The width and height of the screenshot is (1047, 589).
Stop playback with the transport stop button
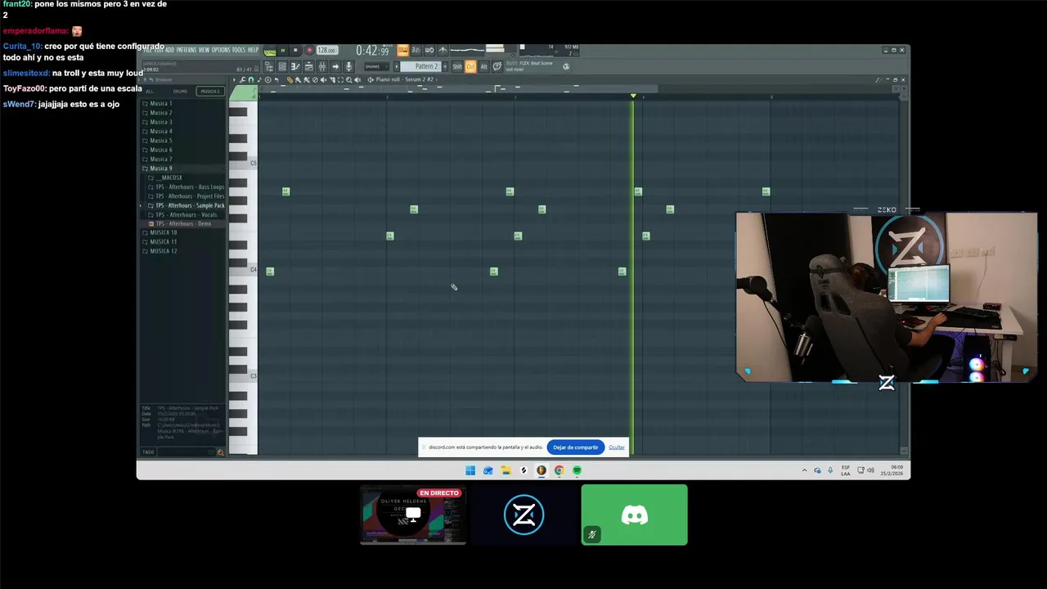(x=295, y=50)
